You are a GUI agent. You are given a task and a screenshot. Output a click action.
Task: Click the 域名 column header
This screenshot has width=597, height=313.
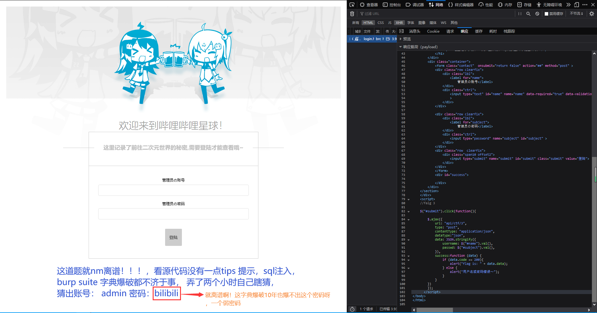358,31
